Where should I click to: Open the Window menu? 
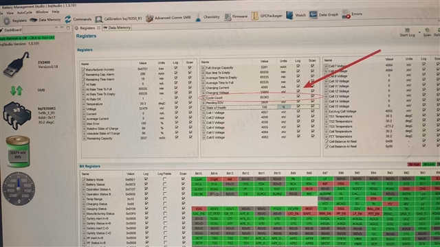click(42, 12)
